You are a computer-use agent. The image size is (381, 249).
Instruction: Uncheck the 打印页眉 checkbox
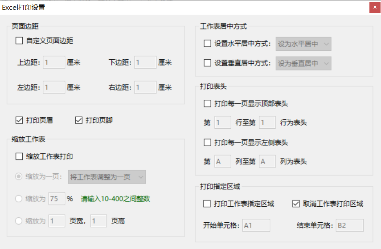(x=19, y=120)
